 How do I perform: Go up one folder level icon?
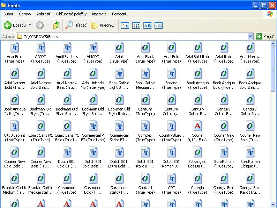coord(57,25)
